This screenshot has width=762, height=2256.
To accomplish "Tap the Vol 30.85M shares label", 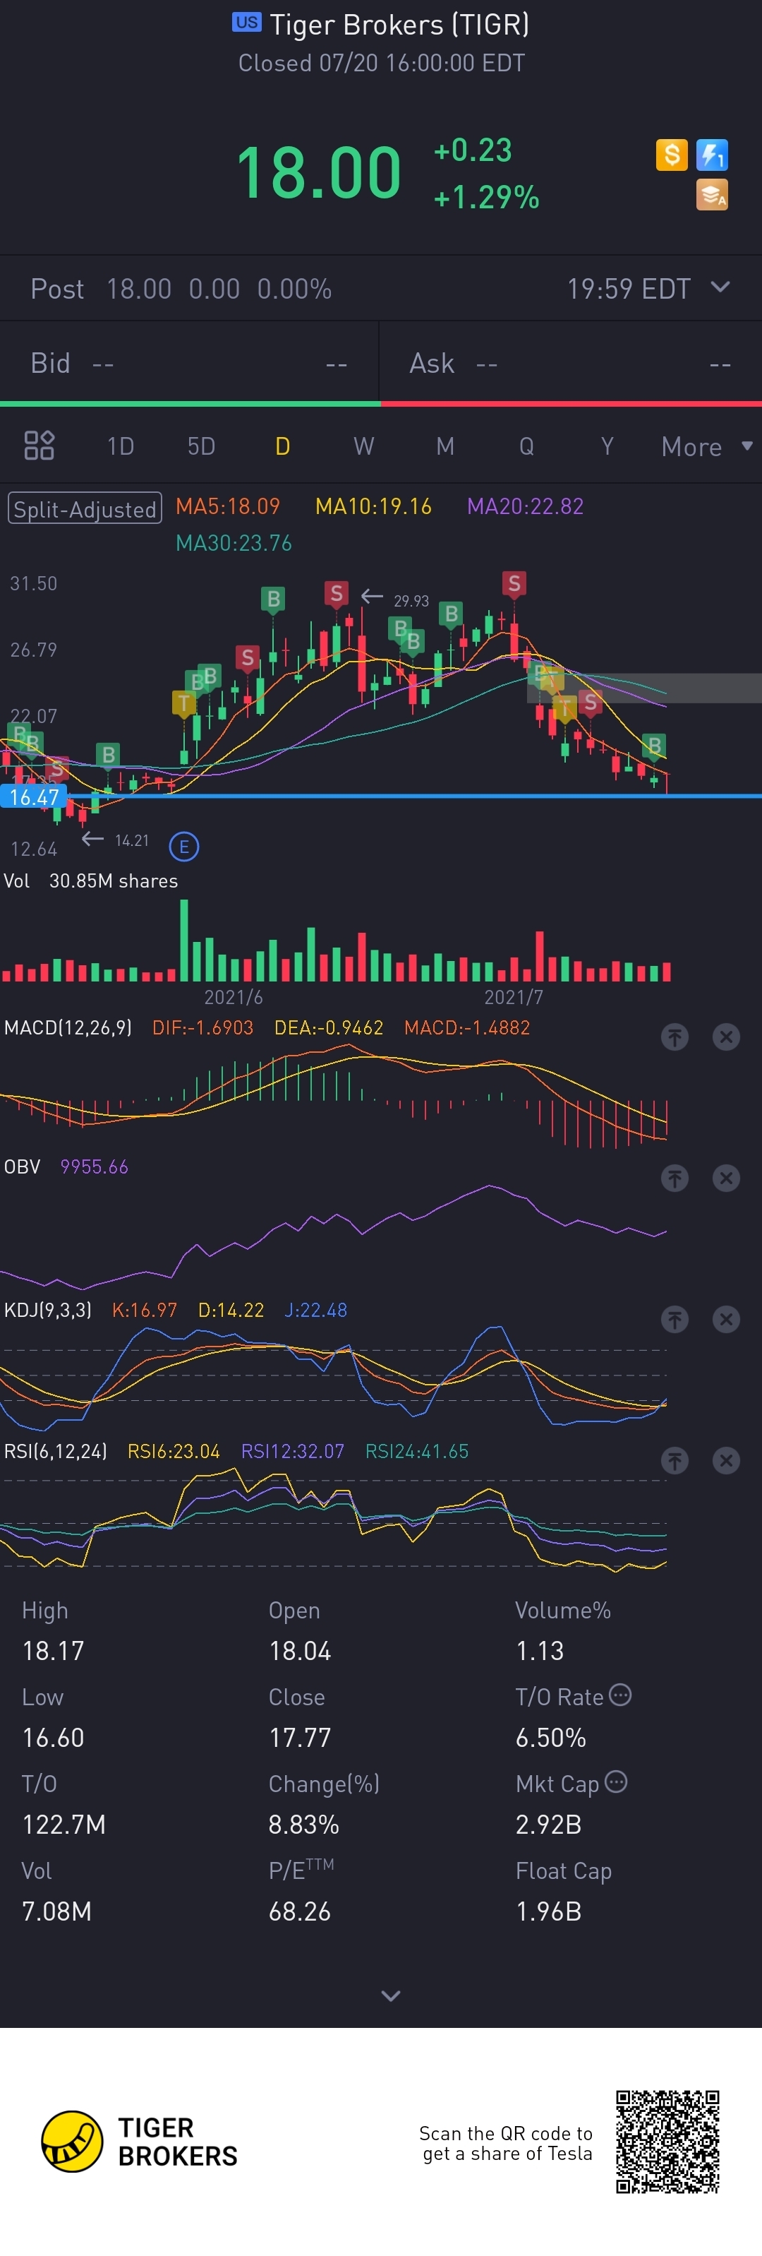I will [91, 881].
